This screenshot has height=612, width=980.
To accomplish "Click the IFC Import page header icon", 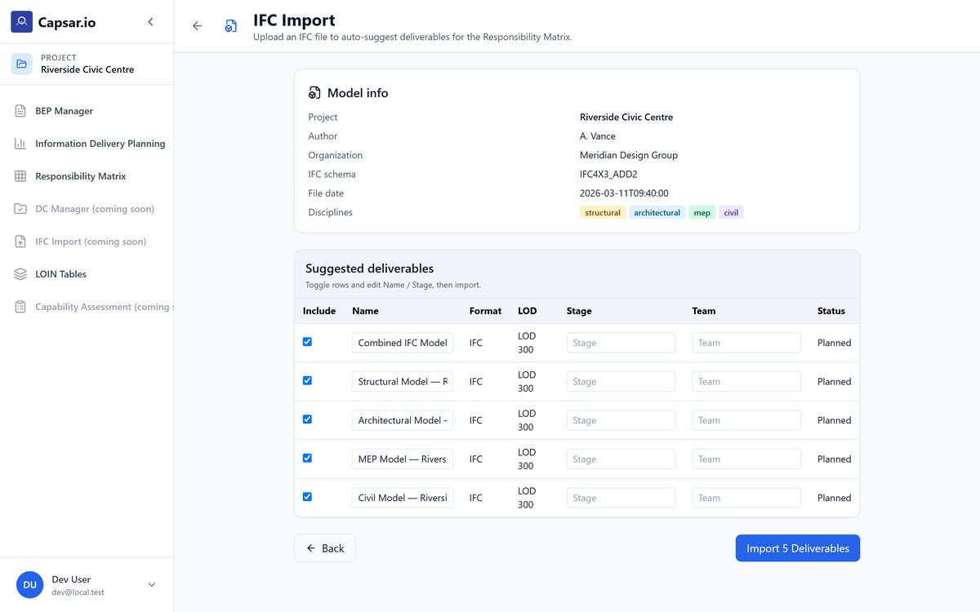I will (x=231, y=26).
